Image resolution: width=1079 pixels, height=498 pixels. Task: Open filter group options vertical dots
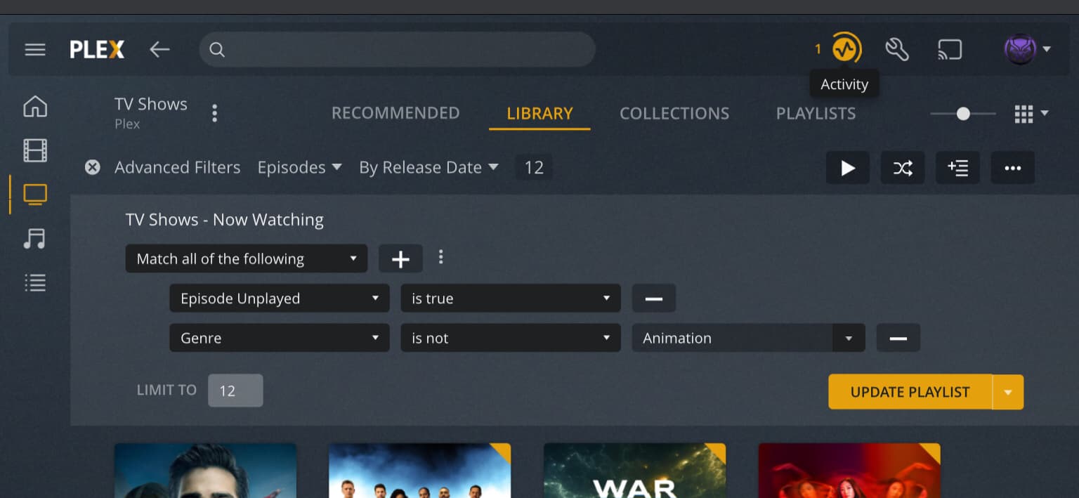click(x=440, y=257)
